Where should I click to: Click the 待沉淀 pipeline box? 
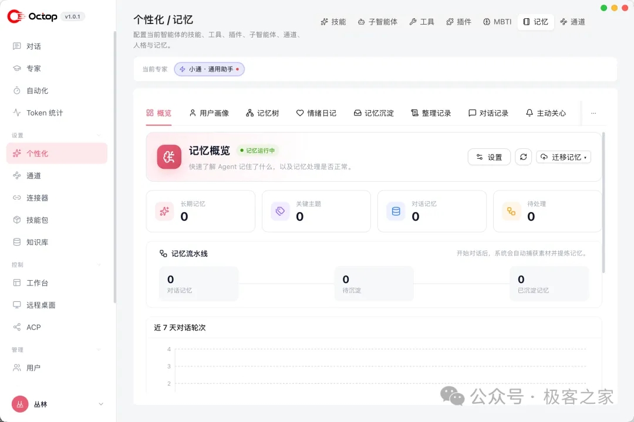tap(374, 284)
